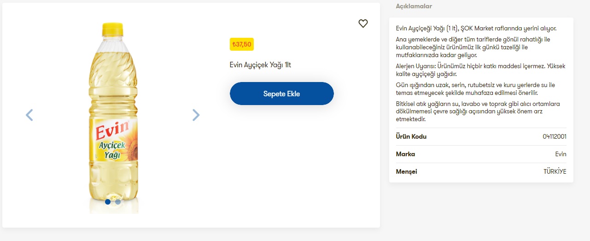590x241 pixels.
Task: Click the Sepete Ekle button
Action: [281, 94]
